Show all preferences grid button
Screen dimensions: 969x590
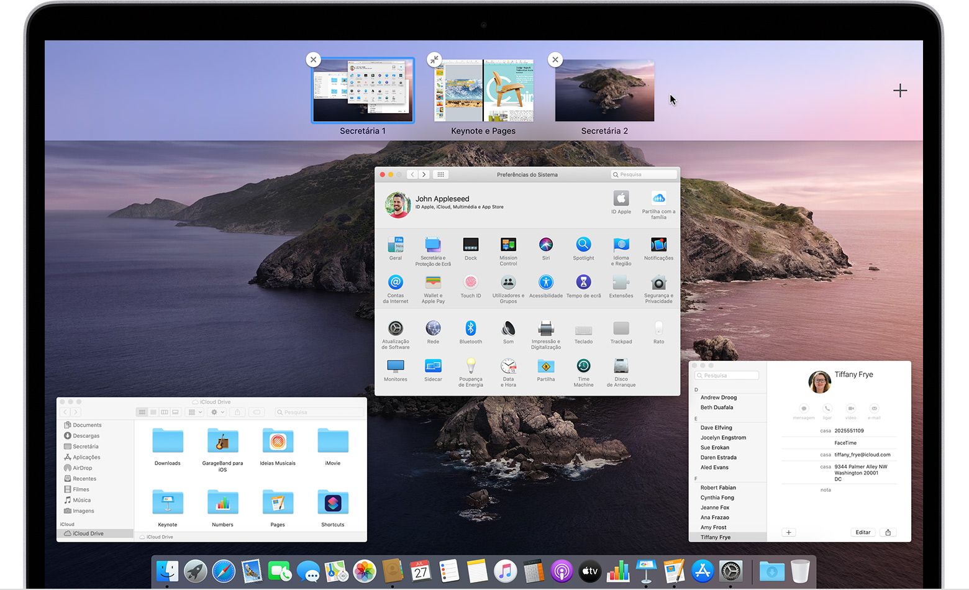click(x=440, y=175)
